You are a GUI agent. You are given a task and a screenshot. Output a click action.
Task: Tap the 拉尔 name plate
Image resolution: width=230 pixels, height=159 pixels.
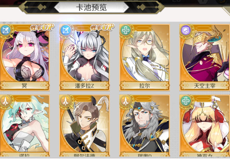coord(145,86)
